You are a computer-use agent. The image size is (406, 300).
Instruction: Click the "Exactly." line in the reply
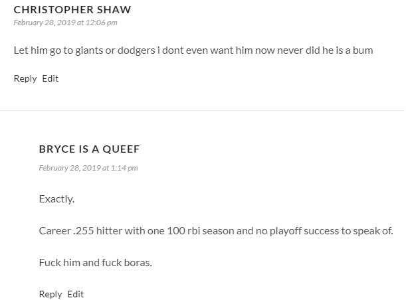coord(56,199)
